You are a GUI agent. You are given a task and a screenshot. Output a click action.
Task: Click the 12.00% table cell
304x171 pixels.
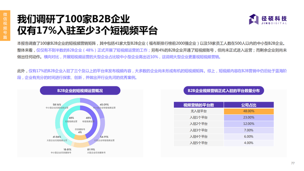(249, 124)
